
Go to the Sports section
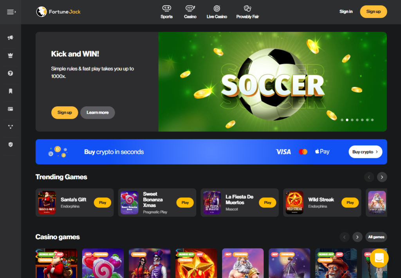(166, 12)
